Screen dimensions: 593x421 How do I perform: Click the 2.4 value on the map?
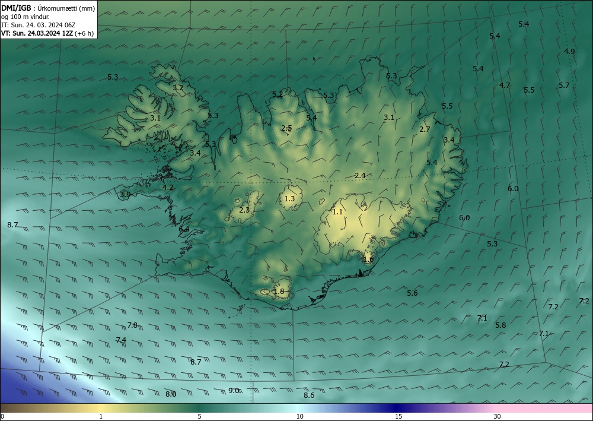360,176
